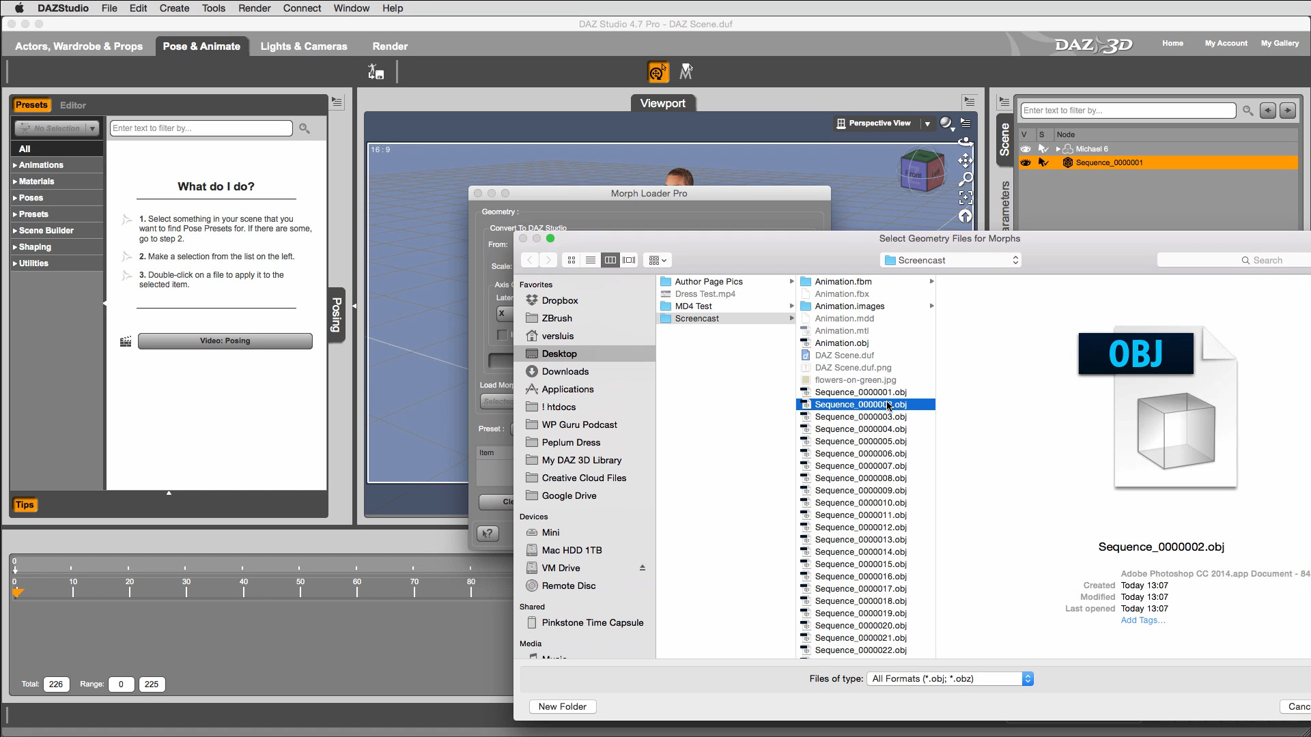Click the viewport reset view control
The height and width of the screenshot is (737, 1311).
(x=965, y=216)
